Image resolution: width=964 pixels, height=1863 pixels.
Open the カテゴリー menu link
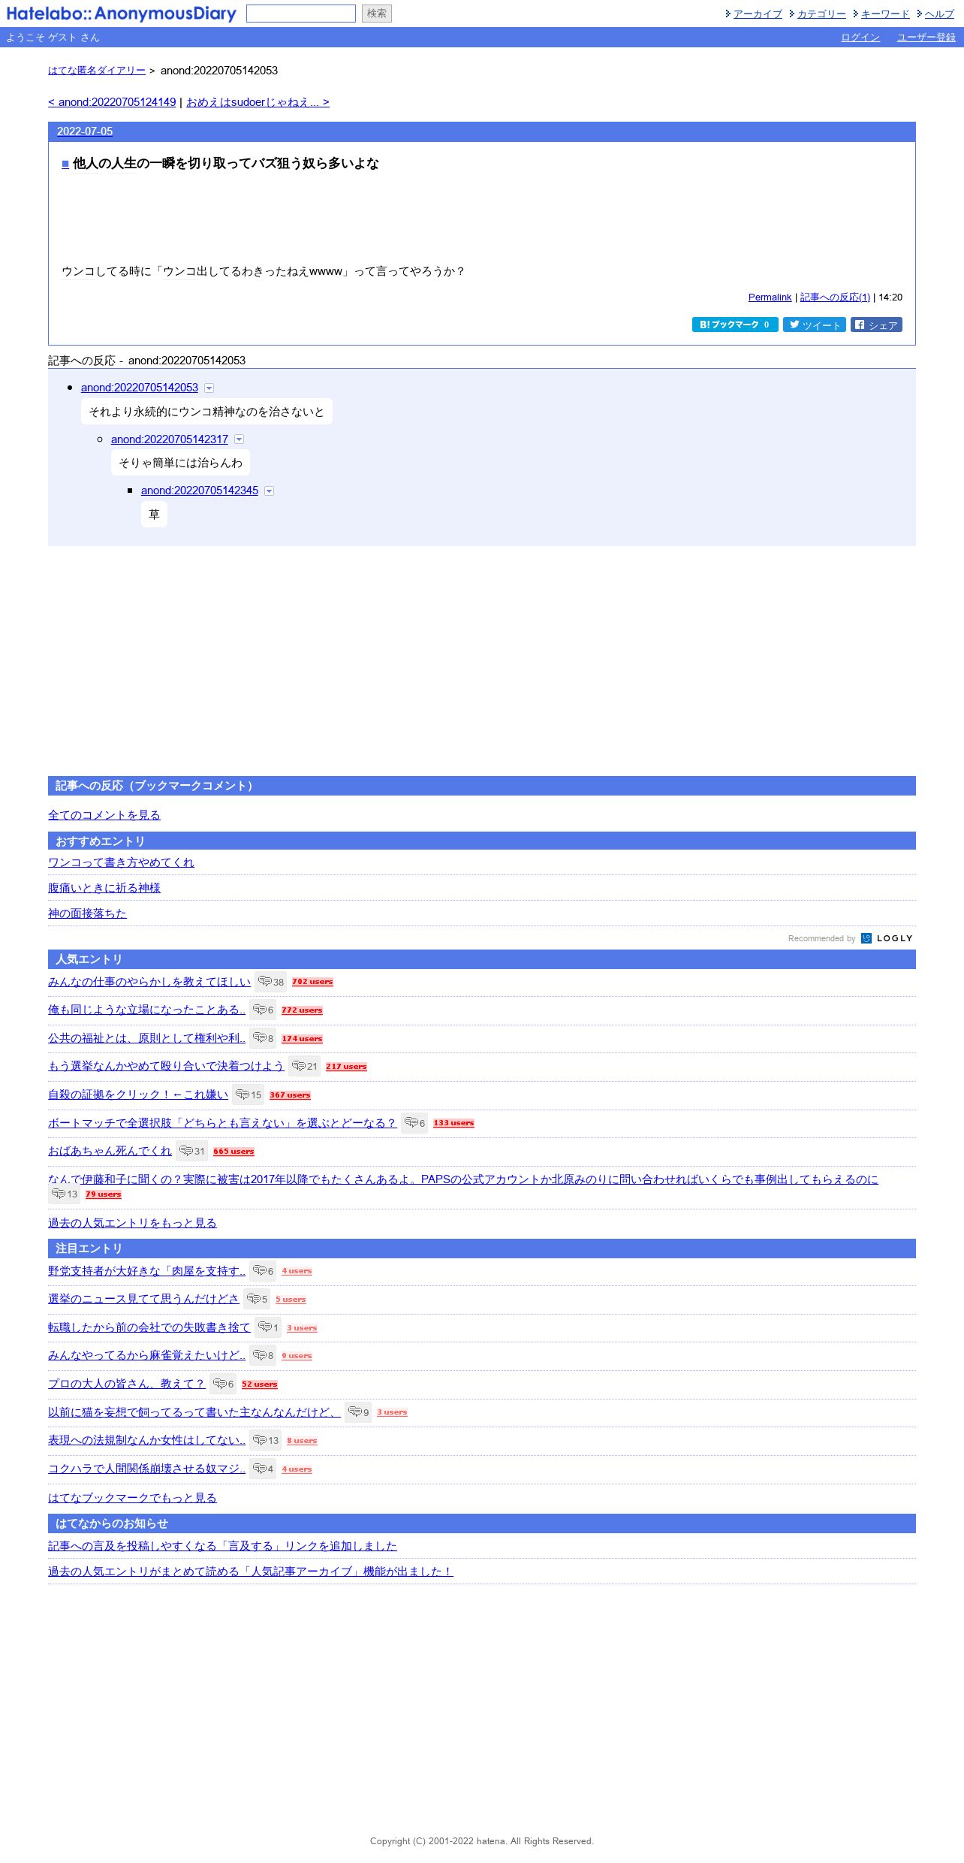pyautogui.click(x=821, y=14)
